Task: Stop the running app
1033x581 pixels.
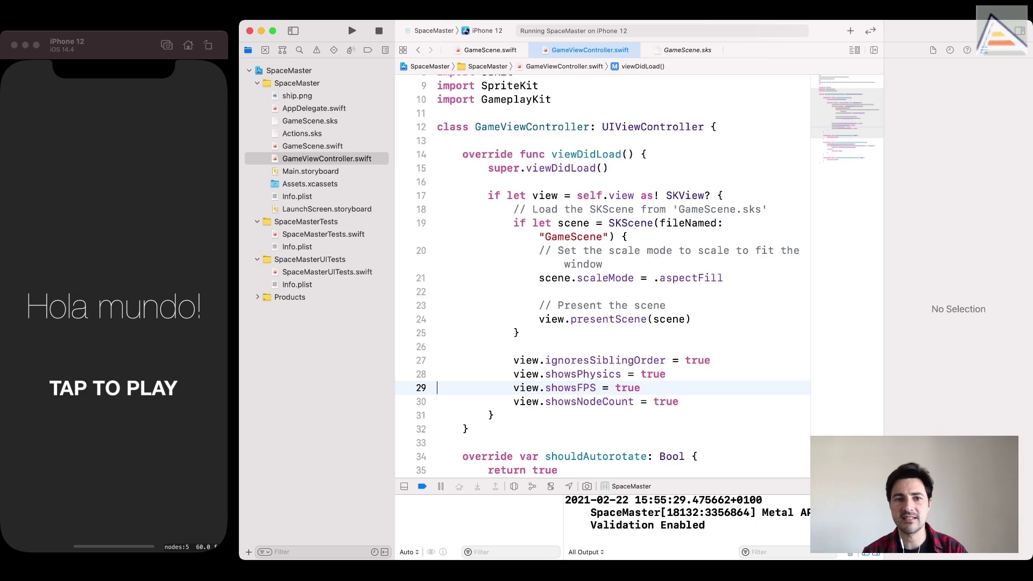Action: click(379, 31)
